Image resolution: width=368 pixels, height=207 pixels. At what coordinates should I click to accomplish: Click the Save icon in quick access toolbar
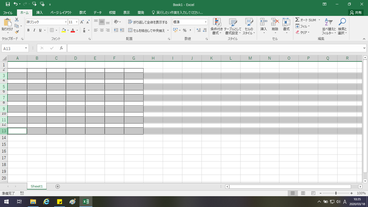point(8,4)
